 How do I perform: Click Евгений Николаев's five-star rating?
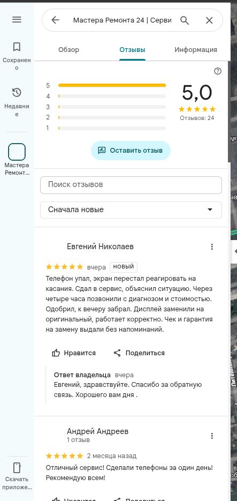(x=65, y=267)
